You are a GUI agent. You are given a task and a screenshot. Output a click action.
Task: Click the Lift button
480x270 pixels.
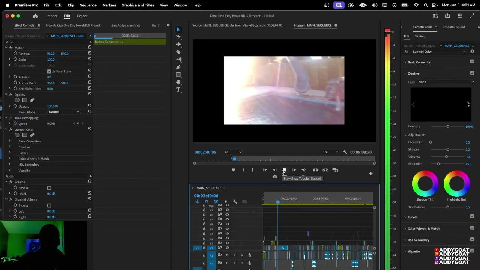point(315,170)
